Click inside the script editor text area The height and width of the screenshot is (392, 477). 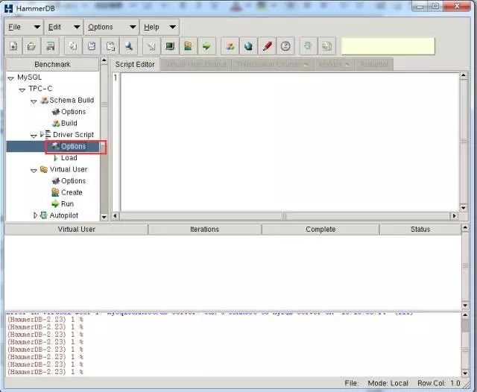(290, 142)
